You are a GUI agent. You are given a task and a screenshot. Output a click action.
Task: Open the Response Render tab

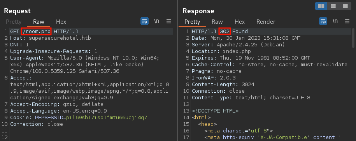266,22
